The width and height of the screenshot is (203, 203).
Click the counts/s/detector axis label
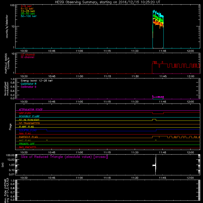(x=7, y=26)
